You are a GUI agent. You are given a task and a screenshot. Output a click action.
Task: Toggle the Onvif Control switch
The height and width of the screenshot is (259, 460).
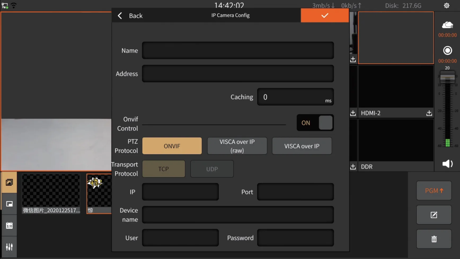tap(315, 123)
